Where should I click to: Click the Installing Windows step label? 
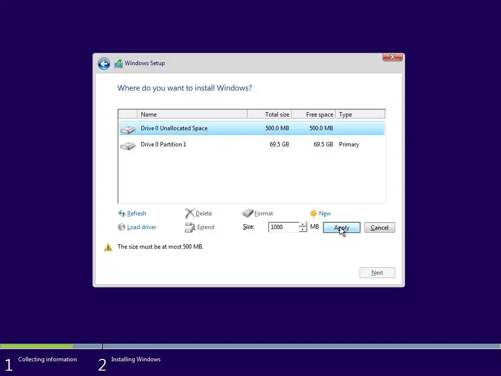point(136,359)
